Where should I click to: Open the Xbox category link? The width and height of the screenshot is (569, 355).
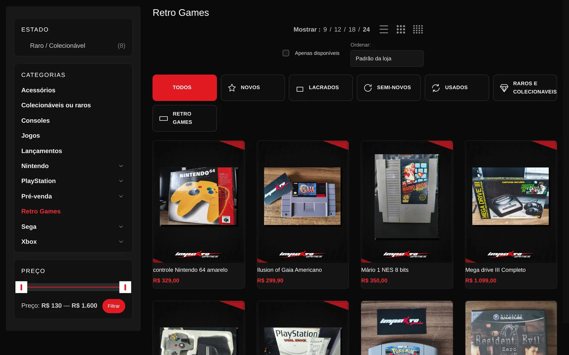(29, 242)
